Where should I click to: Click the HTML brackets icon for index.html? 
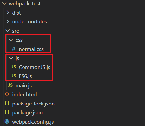coord(7,94)
